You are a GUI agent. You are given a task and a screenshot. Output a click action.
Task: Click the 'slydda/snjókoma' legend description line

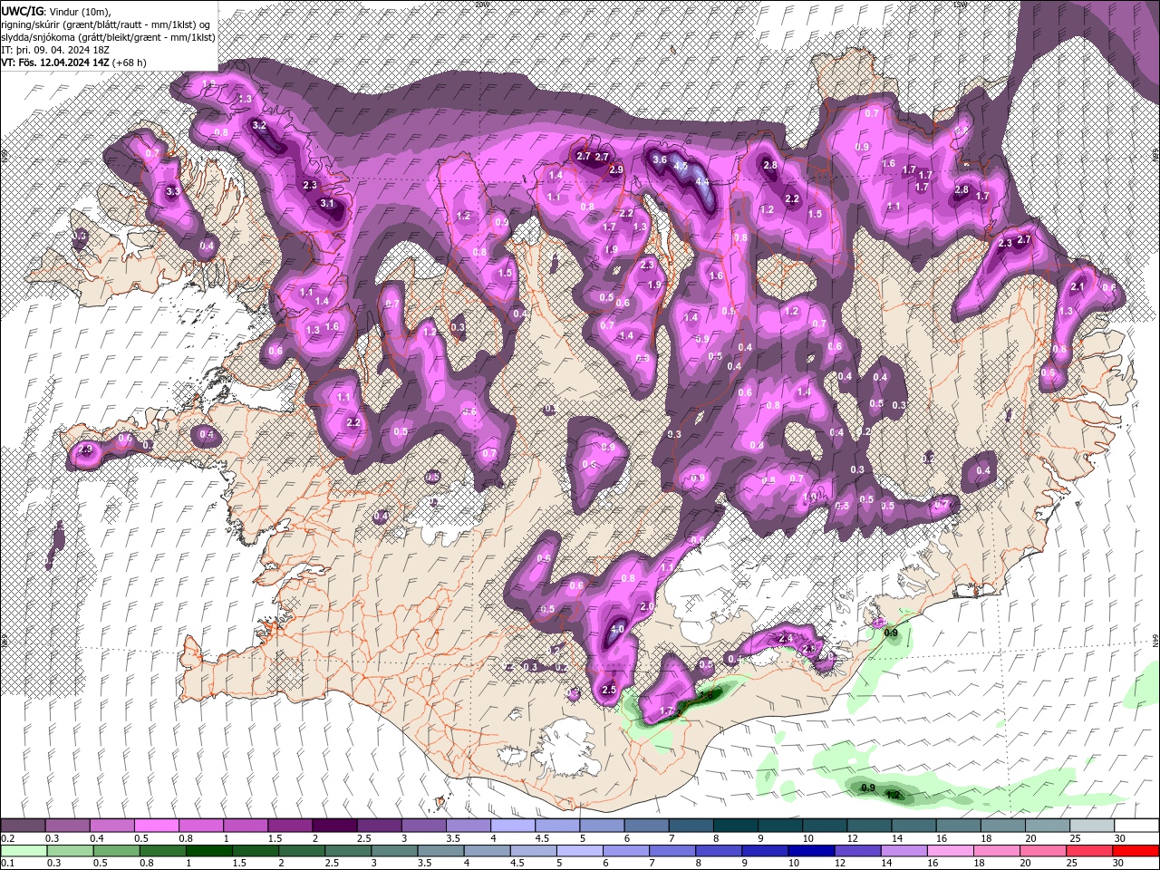tap(107, 36)
